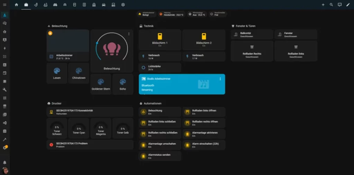The width and height of the screenshot is (354, 175).
Task: Toggle the Alarmstatus senden automation
Action: [x=160, y=156]
